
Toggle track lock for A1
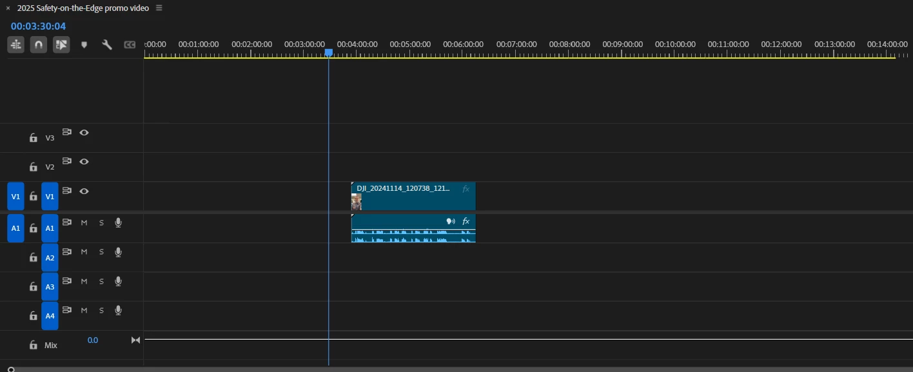pos(33,228)
